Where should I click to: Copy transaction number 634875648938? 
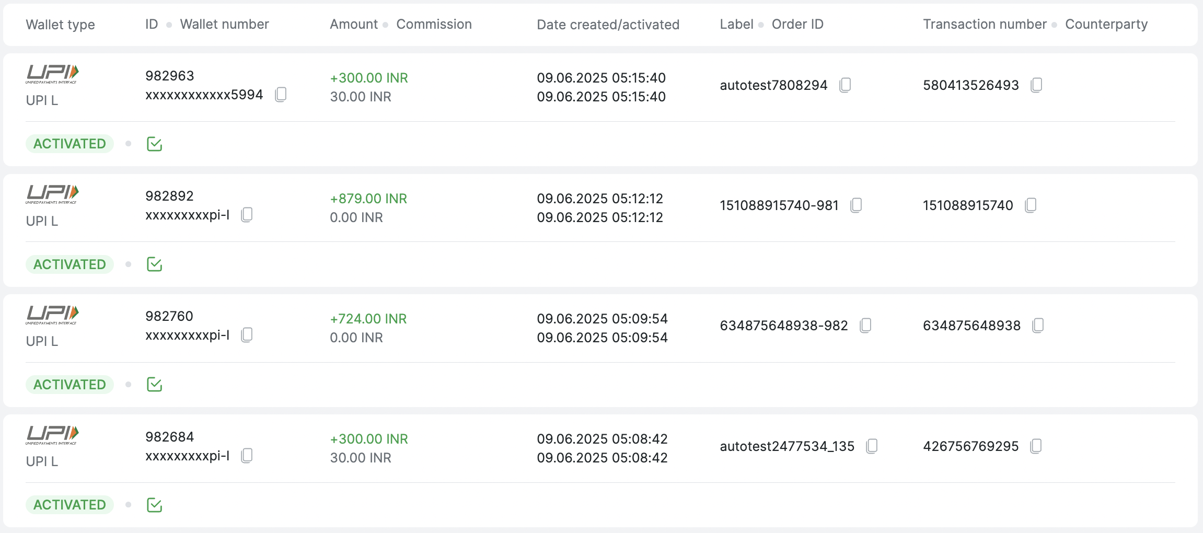[1038, 326]
